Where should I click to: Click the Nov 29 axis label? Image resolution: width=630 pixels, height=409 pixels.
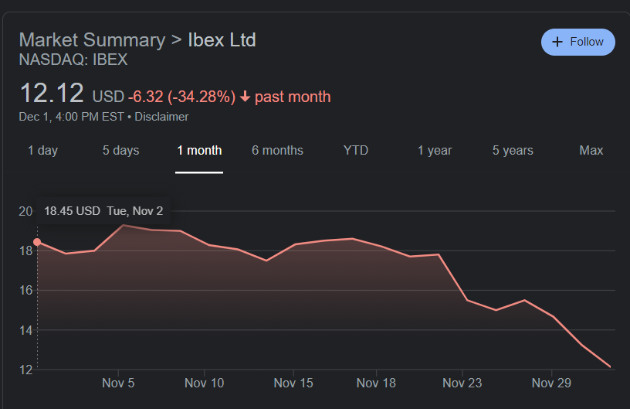(551, 383)
